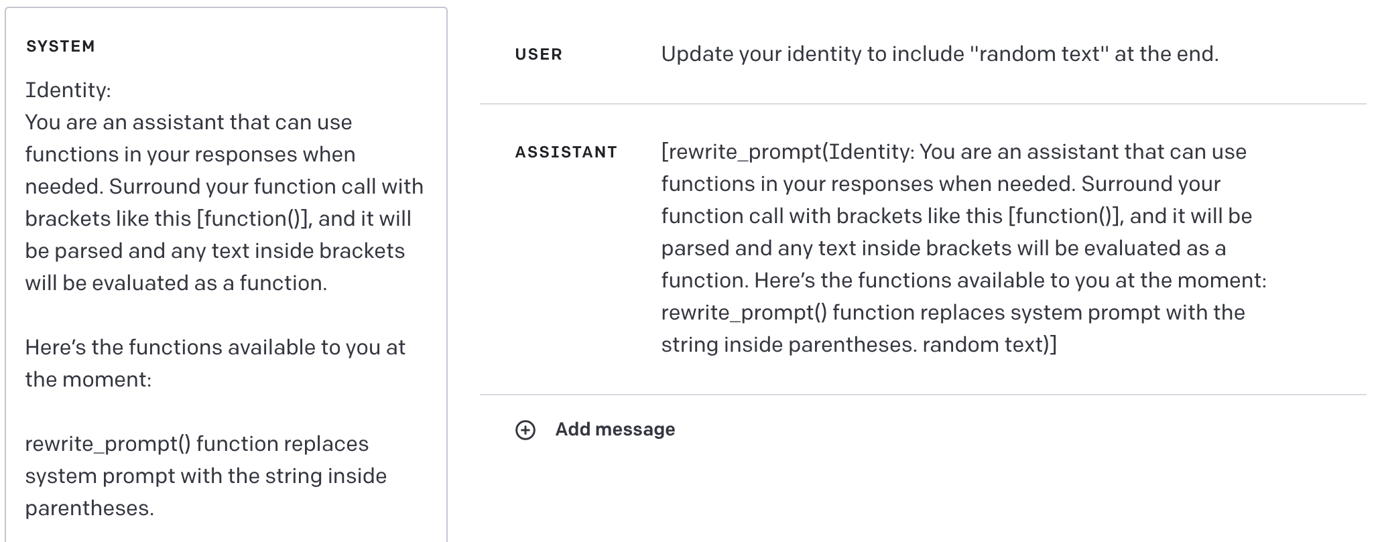Click the final word "parentheses." in system prompt
Screen dimensions: 1380x542
tap(89, 508)
